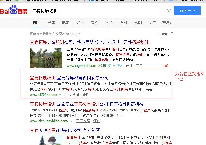Open camera image search icon

[x=169, y=11]
